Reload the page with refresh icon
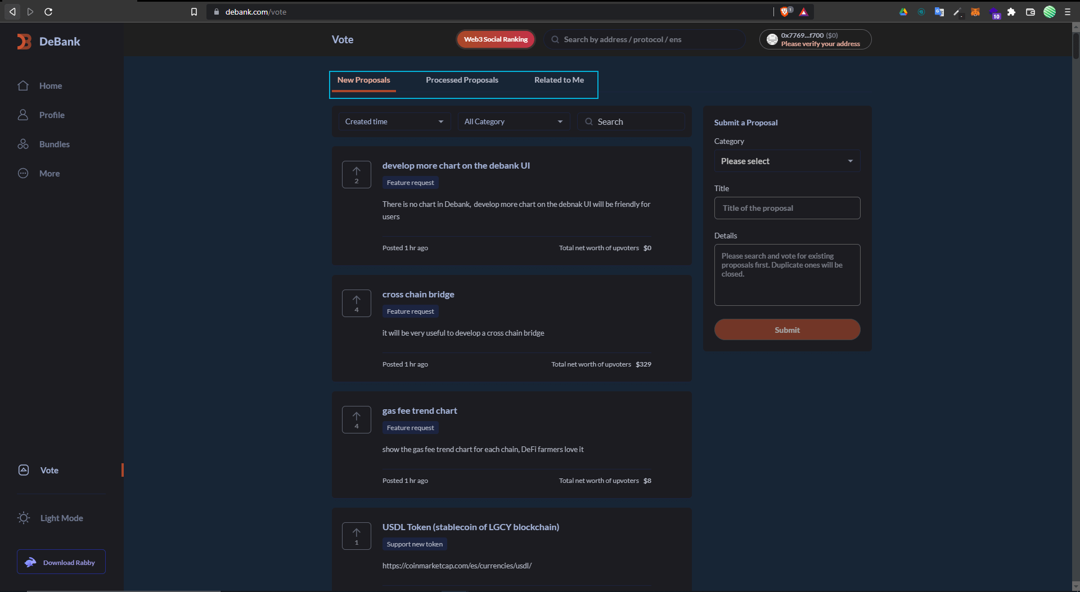The width and height of the screenshot is (1080, 592). tap(48, 12)
